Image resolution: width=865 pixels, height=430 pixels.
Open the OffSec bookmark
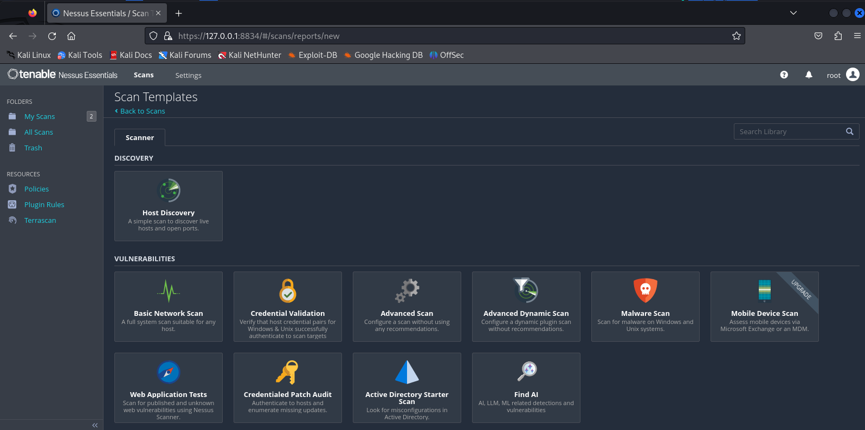447,55
